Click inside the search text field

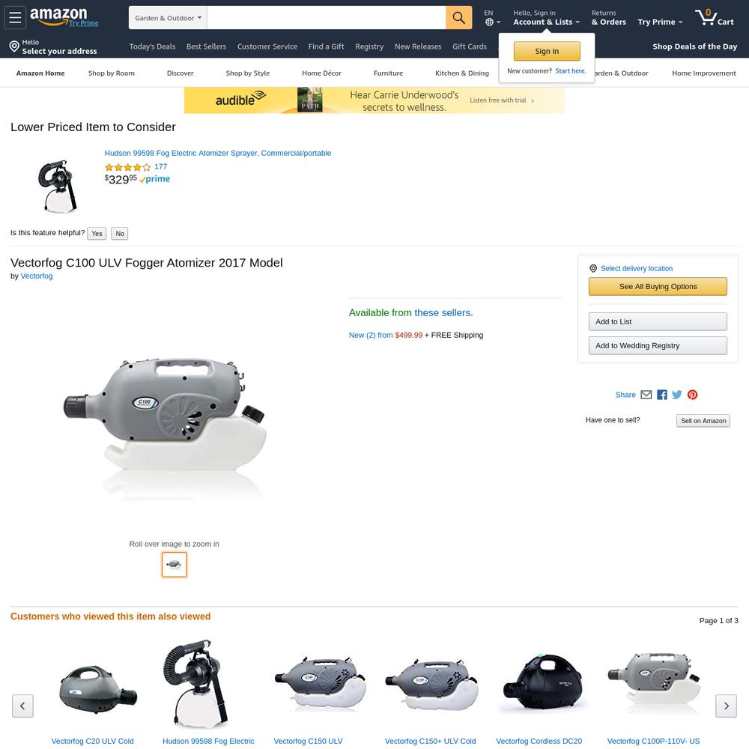[327, 18]
